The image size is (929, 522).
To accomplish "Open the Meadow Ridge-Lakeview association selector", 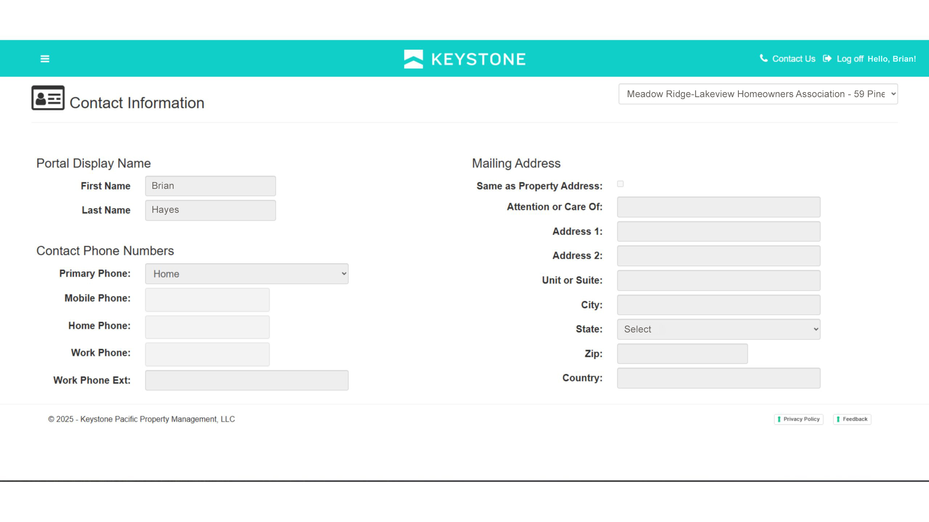I will [x=758, y=94].
